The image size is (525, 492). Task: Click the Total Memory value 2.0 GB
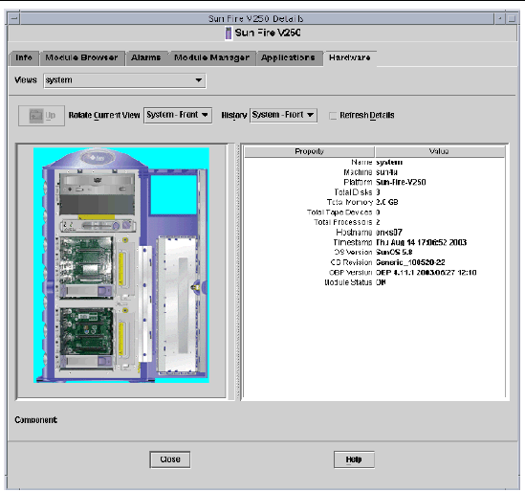[x=387, y=202]
